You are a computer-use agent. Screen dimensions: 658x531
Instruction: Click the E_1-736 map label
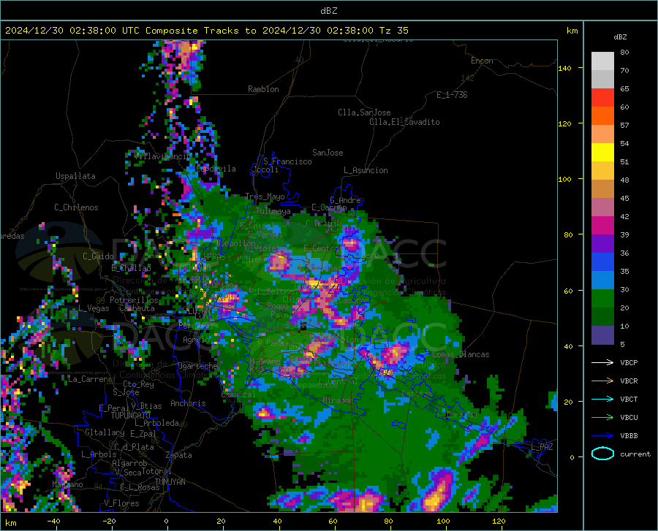[x=452, y=95]
